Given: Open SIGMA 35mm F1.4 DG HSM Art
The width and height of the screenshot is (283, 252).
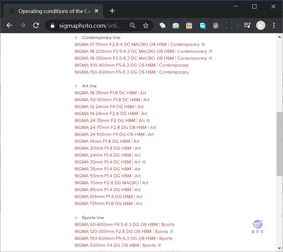Looking at the screenshot, I should coord(108,169).
